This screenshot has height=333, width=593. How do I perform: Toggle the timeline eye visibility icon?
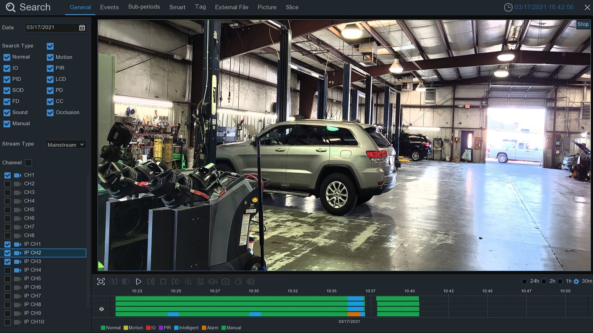point(101,309)
